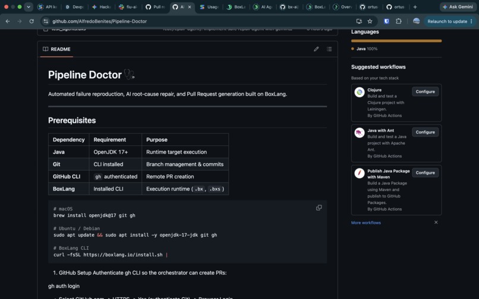Switch to the fiu-ai Slack tab
The height and width of the screenshot is (299, 479).
pyautogui.click(x=128, y=7)
